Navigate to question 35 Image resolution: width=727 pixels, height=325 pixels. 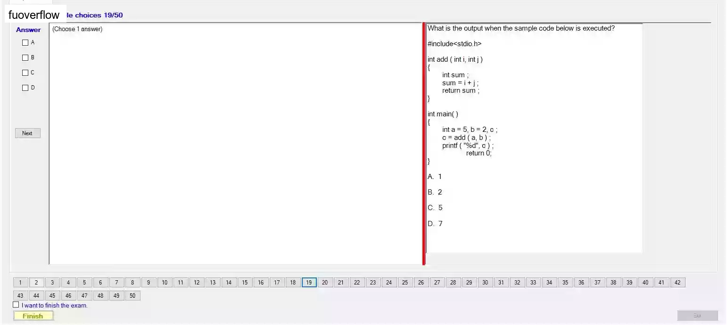coord(565,283)
